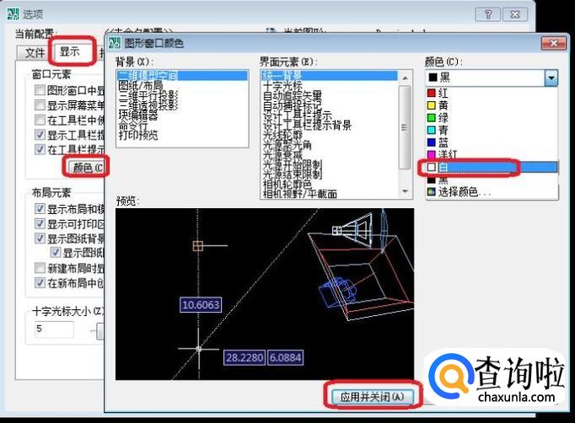
Task: Toggle 显示图纸背景 checkbox
Action: [40, 238]
